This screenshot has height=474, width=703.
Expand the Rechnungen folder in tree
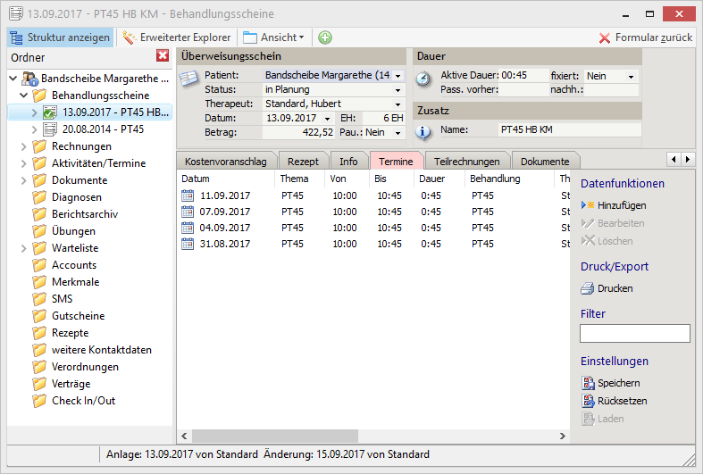click(x=23, y=146)
